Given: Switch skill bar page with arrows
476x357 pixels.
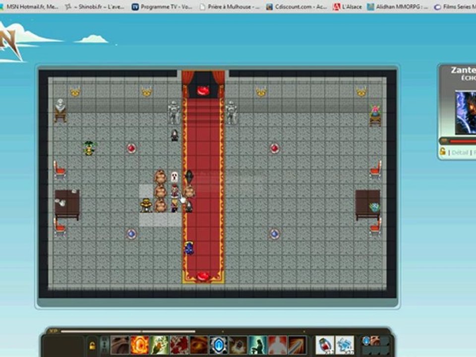Looking at the screenshot, I should pos(105,345).
